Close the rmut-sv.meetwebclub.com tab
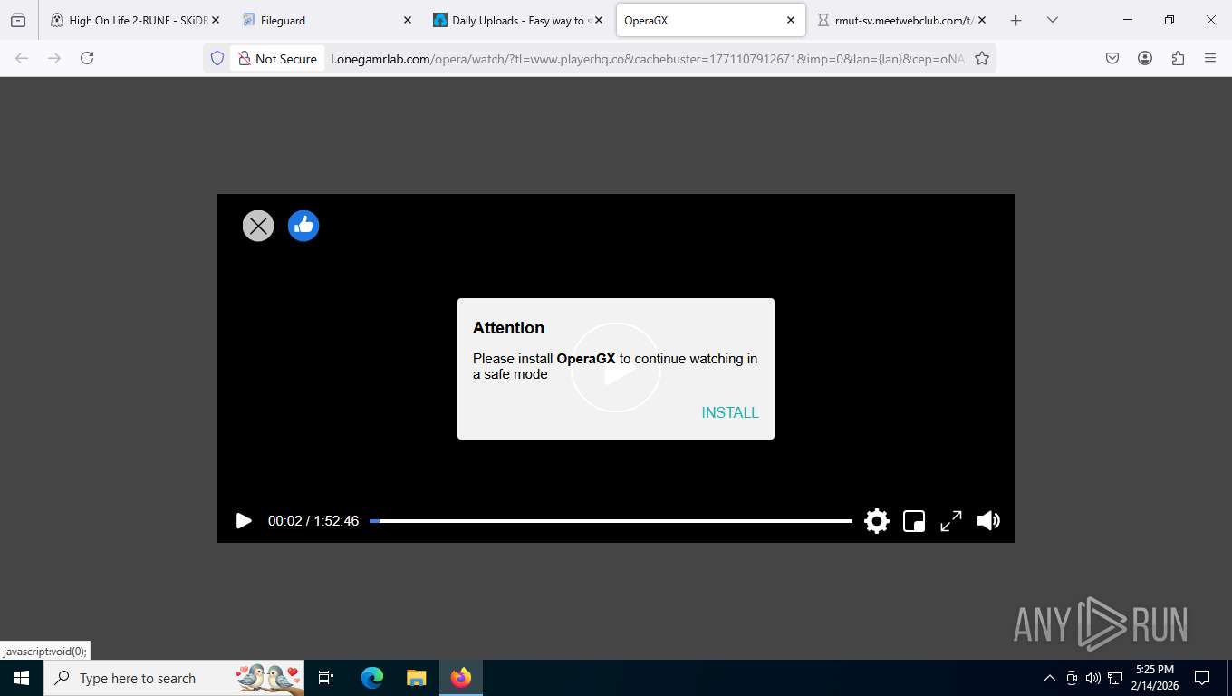Viewport: 1232px width, 696px height. [x=982, y=20]
